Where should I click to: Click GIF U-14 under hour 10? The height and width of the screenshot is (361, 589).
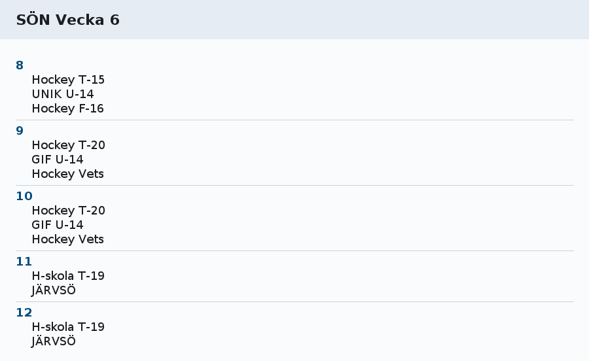(x=58, y=225)
